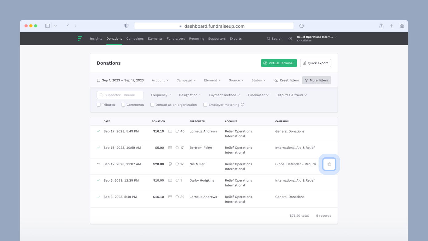
Task: Focus the Supporter ID/name search field
Action: point(120,95)
